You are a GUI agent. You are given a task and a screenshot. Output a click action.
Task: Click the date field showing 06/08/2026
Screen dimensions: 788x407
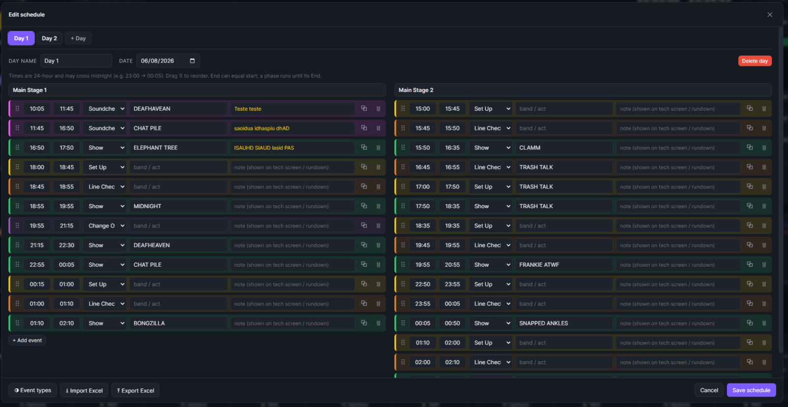(x=168, y=61)
